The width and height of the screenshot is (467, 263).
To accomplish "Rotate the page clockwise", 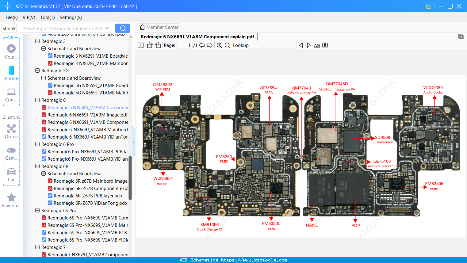I will [158, 45].
